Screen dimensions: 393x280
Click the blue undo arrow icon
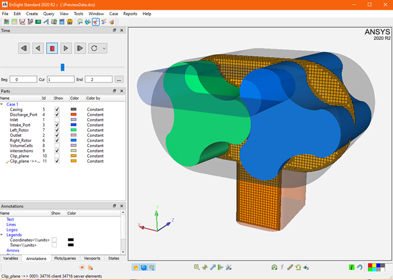point(360,267)
